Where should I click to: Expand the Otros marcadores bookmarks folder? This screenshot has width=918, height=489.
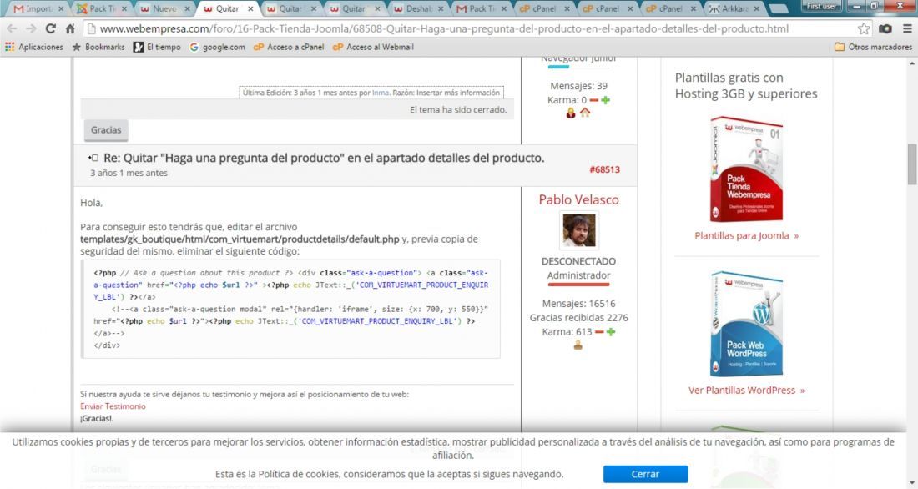[873, 47]
